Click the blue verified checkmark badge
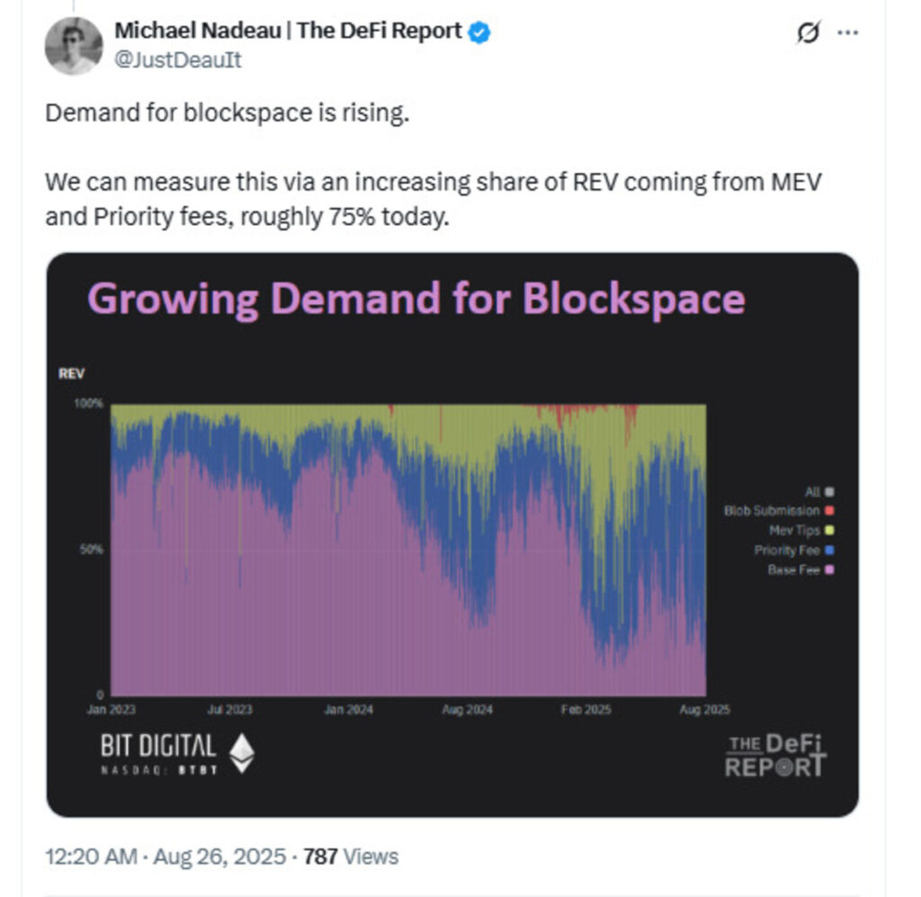The height and width of the screenshot is (897, 921). pos(480,31)
